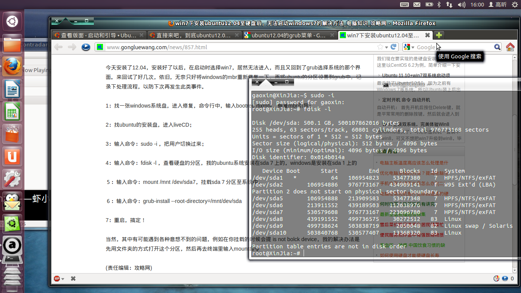Screen dimensions: 521x293
Task: Open the Bluetooth indicator menu
Action: click(439, 5)
